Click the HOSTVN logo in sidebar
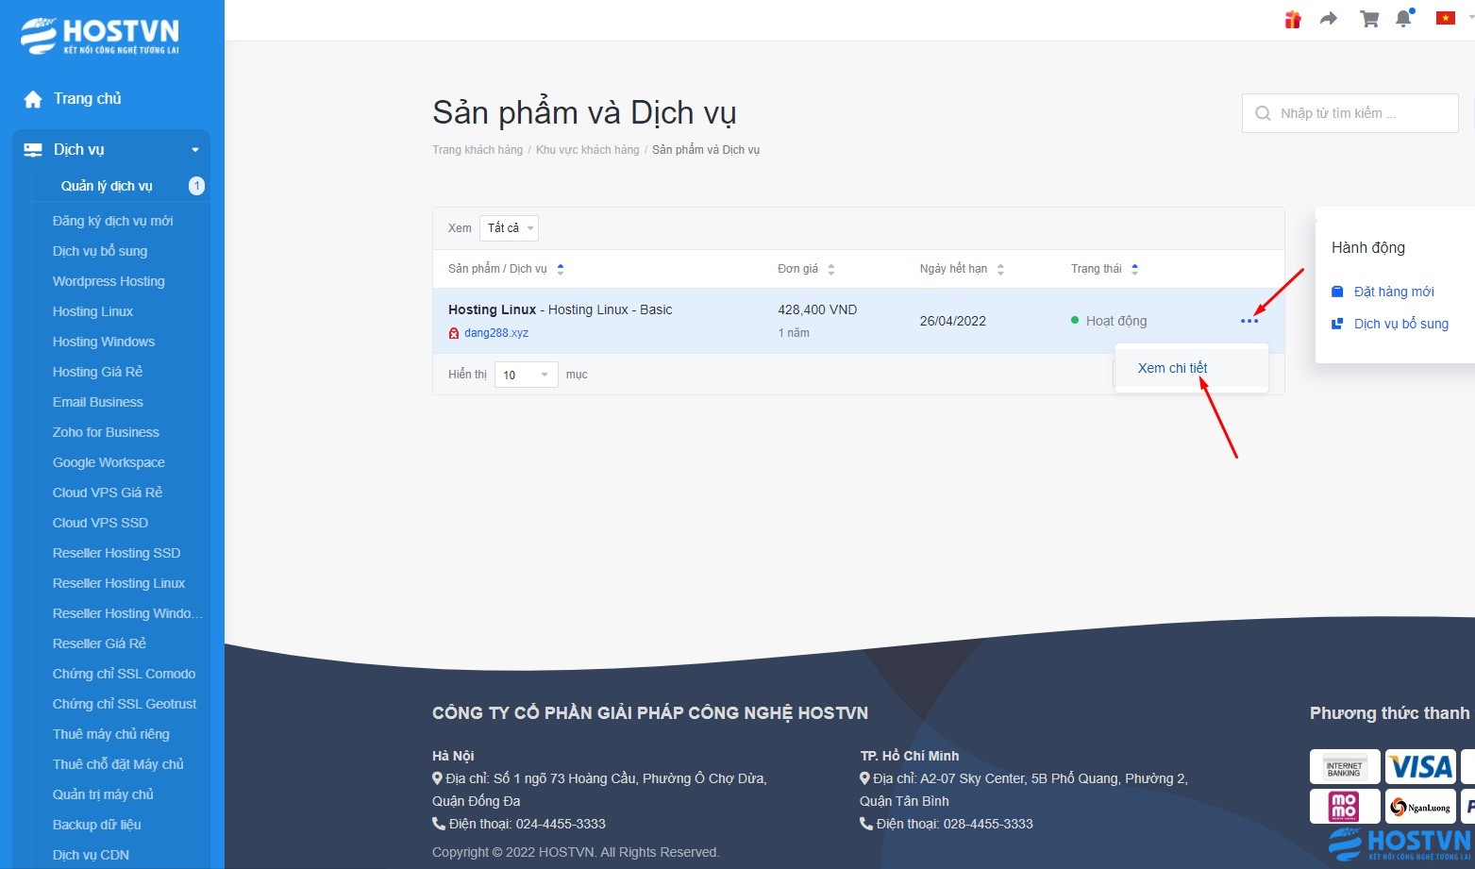The height and width of the screenshot is (869, 1475). tap(100, 36)
